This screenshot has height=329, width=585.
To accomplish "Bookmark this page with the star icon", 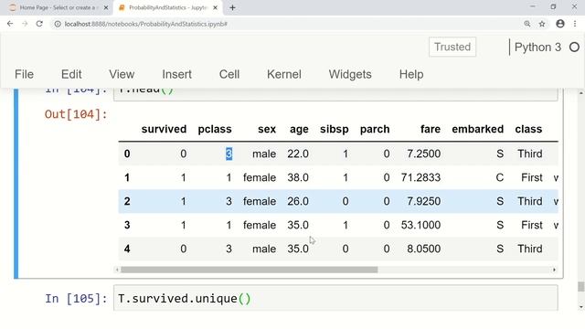I will (542, 24).
